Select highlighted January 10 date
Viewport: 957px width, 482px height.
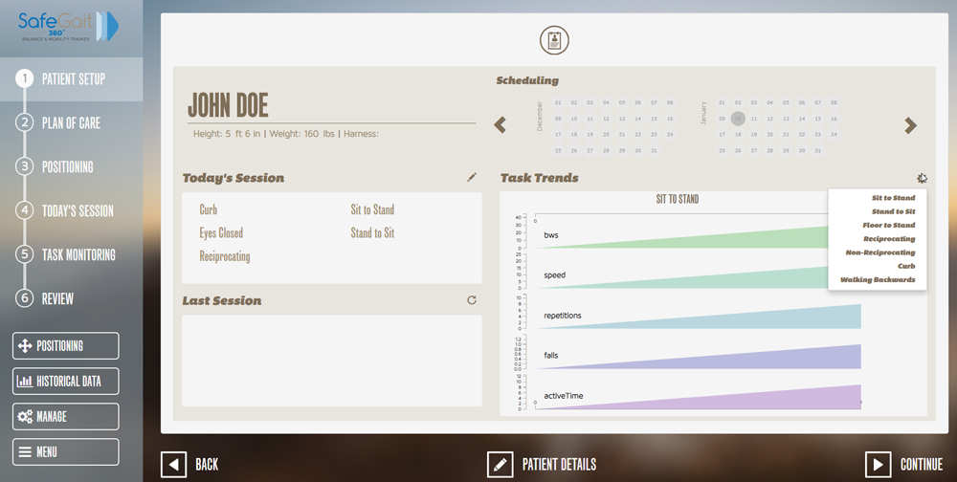pyautogui.click(x=737, y=119)
